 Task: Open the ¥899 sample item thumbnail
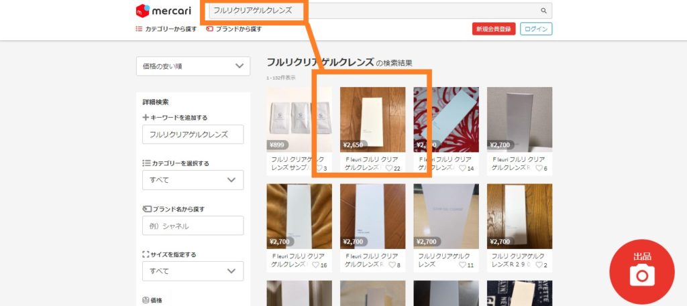[x=299, y=119]
